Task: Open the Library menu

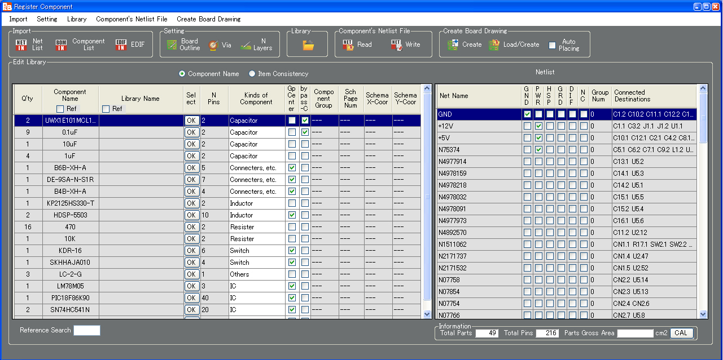Action: [x=77, y=19]
